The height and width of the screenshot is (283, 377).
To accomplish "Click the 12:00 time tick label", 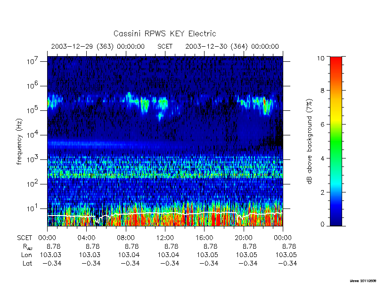I will pyautogui.click(x=165, y=238).
